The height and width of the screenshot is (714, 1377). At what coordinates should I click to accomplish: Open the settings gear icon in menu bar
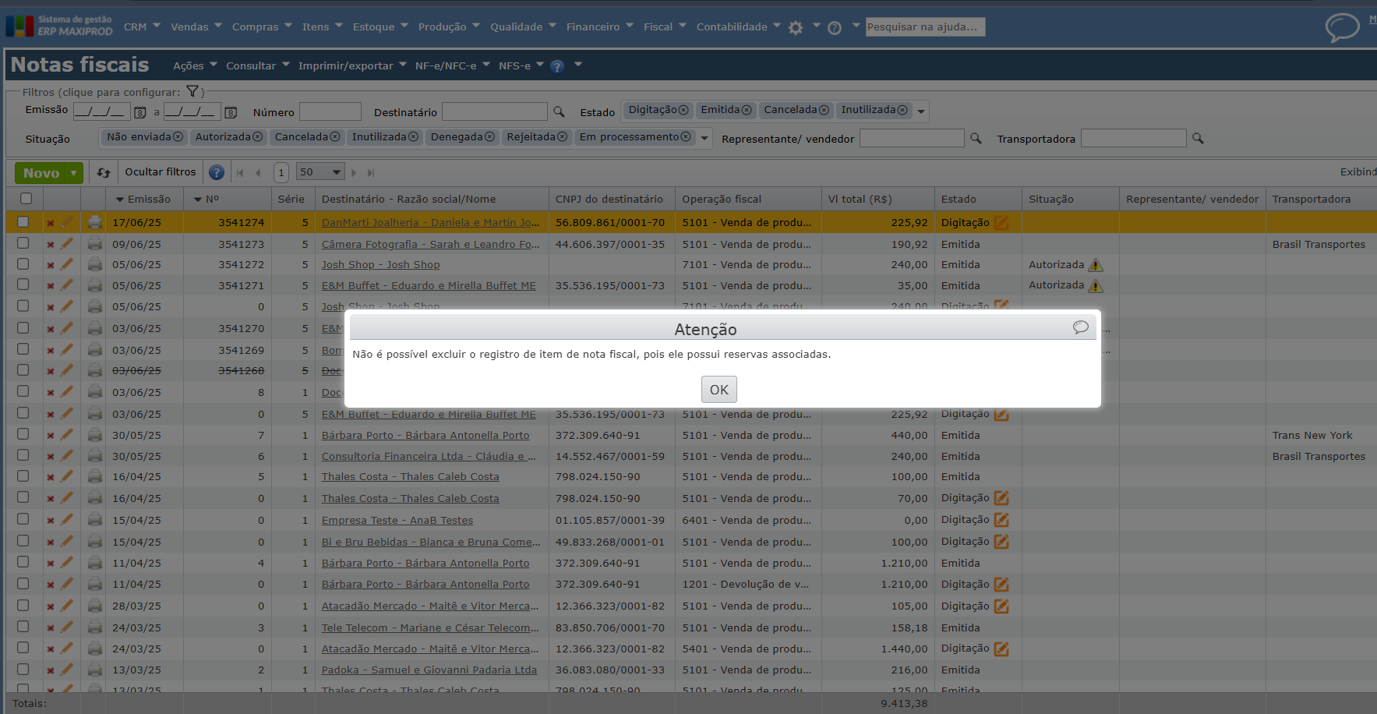click(x=795, y=28)
